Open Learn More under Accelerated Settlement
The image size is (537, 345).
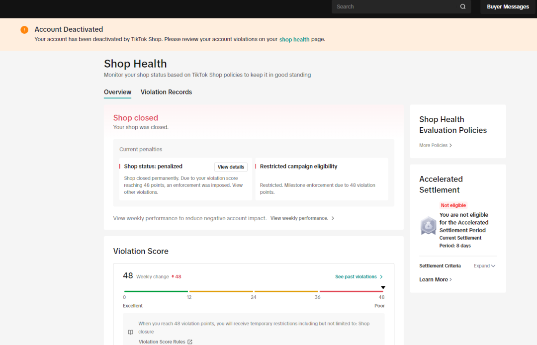click(436, 279)
